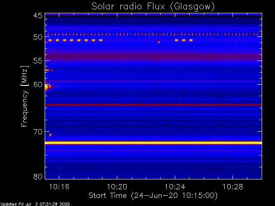275x206 pixels.
Task: Click the '10:20' time tick label
Action: (117, 187)
